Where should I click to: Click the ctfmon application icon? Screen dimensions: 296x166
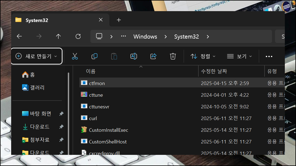coord(84,83)
